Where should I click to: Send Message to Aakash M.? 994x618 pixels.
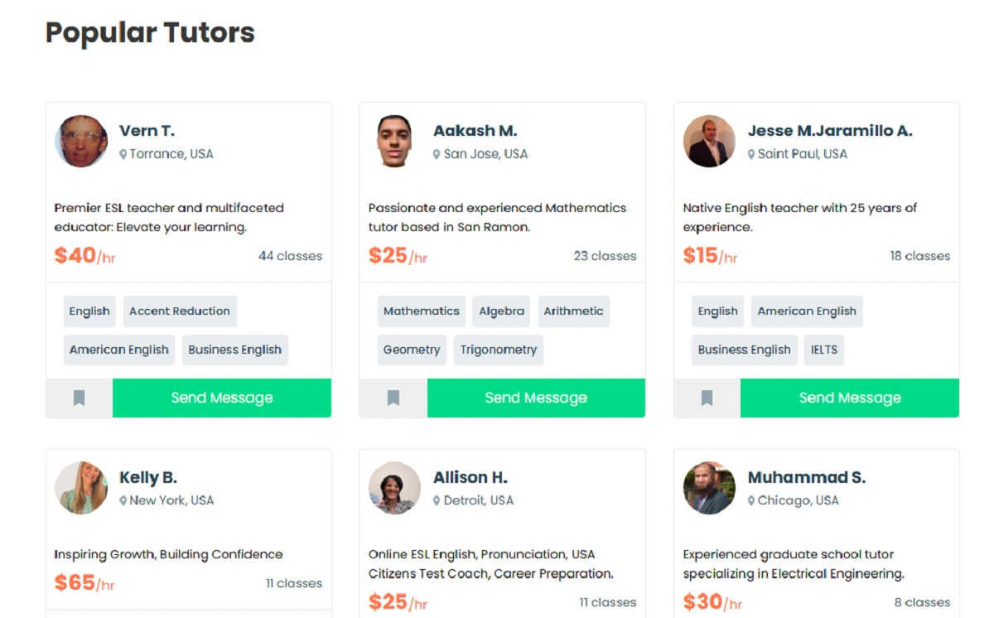[x=536, y=398]
